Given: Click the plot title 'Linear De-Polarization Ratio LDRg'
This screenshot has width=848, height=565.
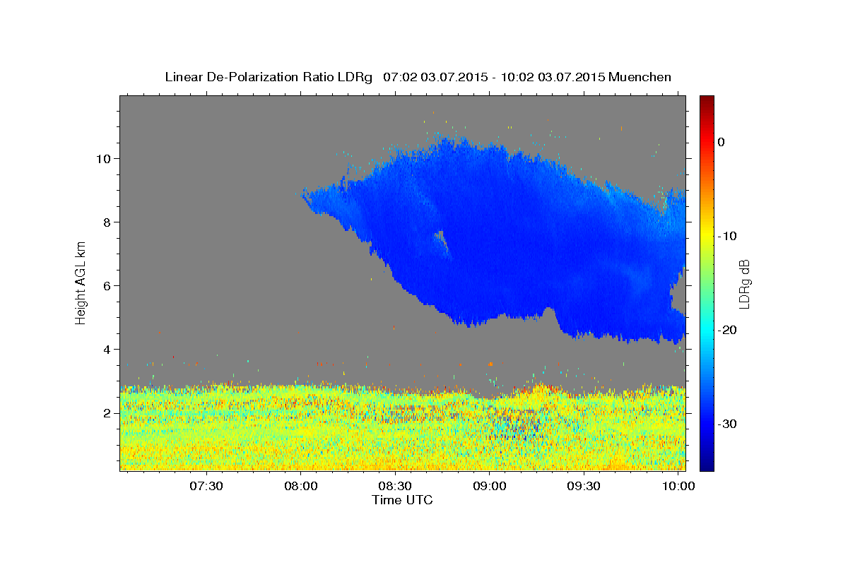Looking at the screenshot, I should tap(269, 77).
